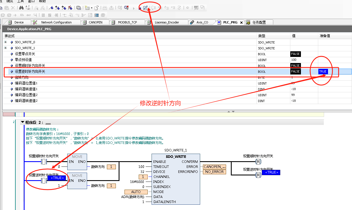Switch to the 任务配置 tab
Viewport: 352px width, 210px height.
[x=259, y=22]
